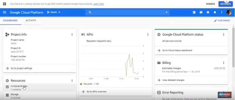The image size is (235, 100).
Task: Click the Activate button
Action: click(x=226, y=4)
